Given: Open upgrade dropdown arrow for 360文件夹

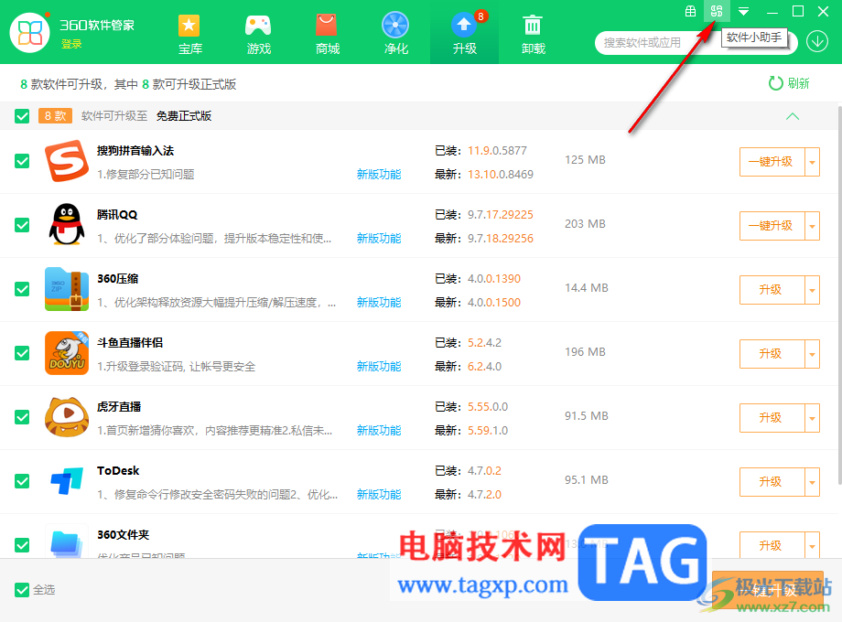Looking at the screenshot, I should 813,546.
